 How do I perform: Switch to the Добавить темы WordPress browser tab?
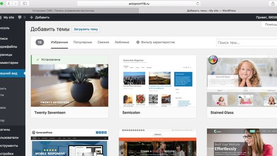[x=208, y=10]
